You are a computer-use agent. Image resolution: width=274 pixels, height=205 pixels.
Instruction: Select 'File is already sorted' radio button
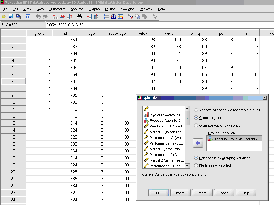[x=196, y=165]
